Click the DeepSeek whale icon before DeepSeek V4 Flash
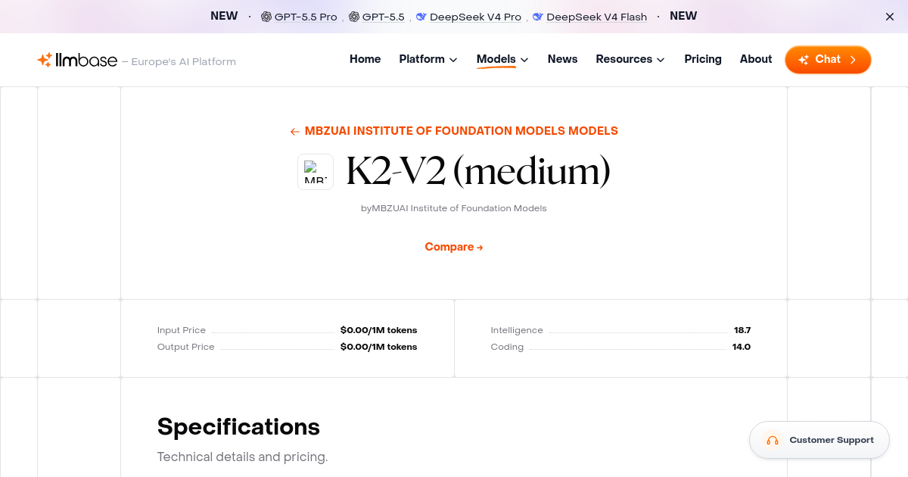This screenshot has width=908, height=477. coord(538,16)
